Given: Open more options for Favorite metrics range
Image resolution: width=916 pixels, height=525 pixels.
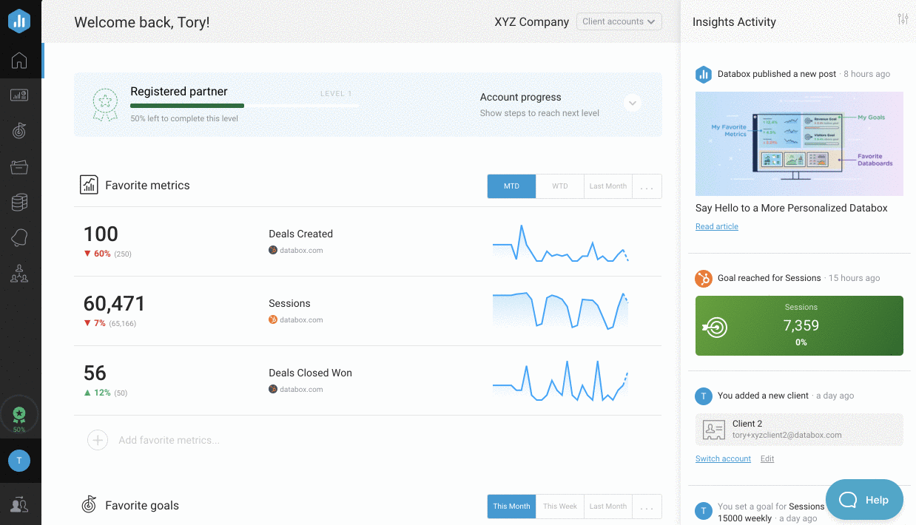Looking at the screenshot, I should click(647, 186).
